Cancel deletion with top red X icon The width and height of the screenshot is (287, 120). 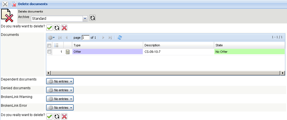coord(64,28)
